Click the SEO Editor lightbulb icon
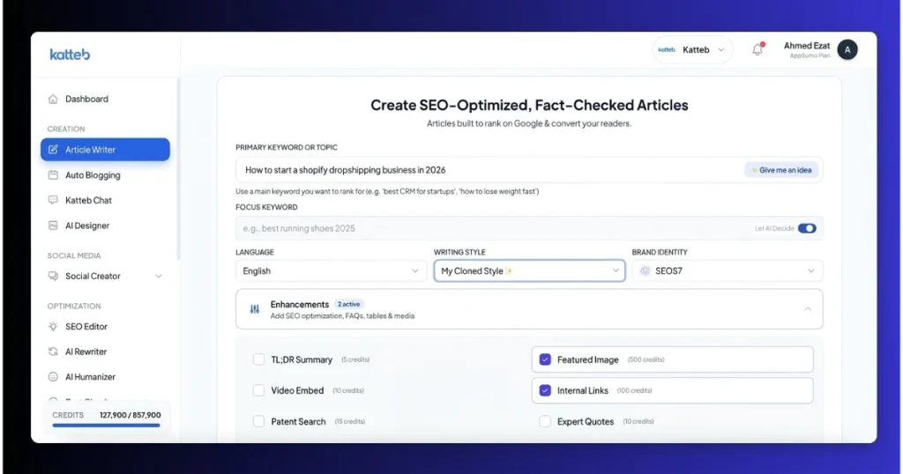Screen dimensions: 903x474 [x=53, y=326]
